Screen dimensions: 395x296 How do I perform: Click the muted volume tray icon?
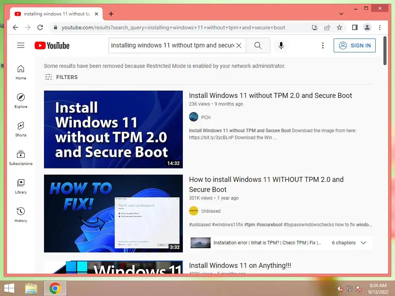tap(340, 289)
